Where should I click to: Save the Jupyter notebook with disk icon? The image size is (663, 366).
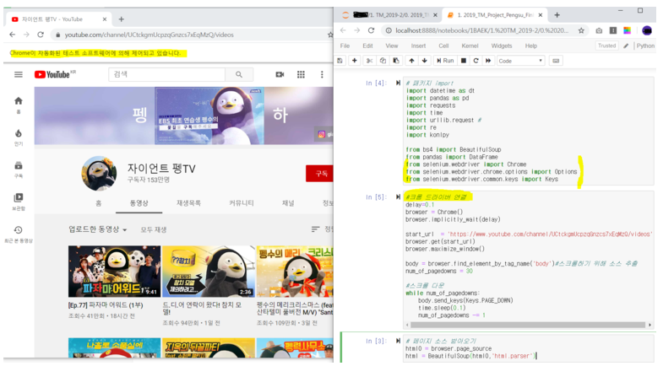pyautogui.click(x=340, y=61)
